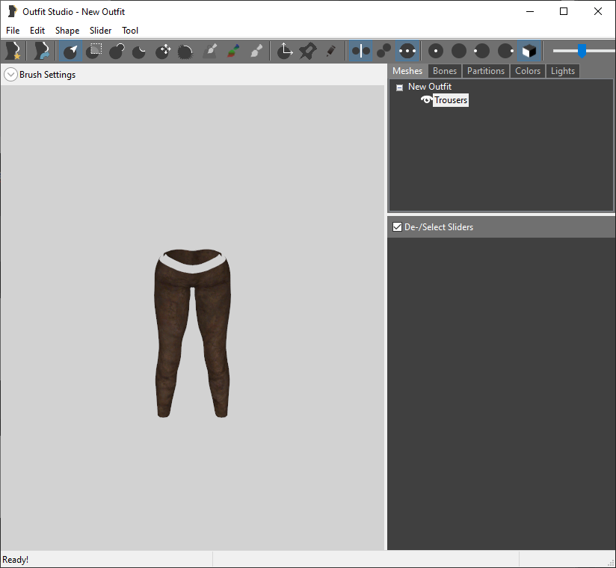Select the Move brush with arrows
616x568 pixels.
tap(163, 51)
